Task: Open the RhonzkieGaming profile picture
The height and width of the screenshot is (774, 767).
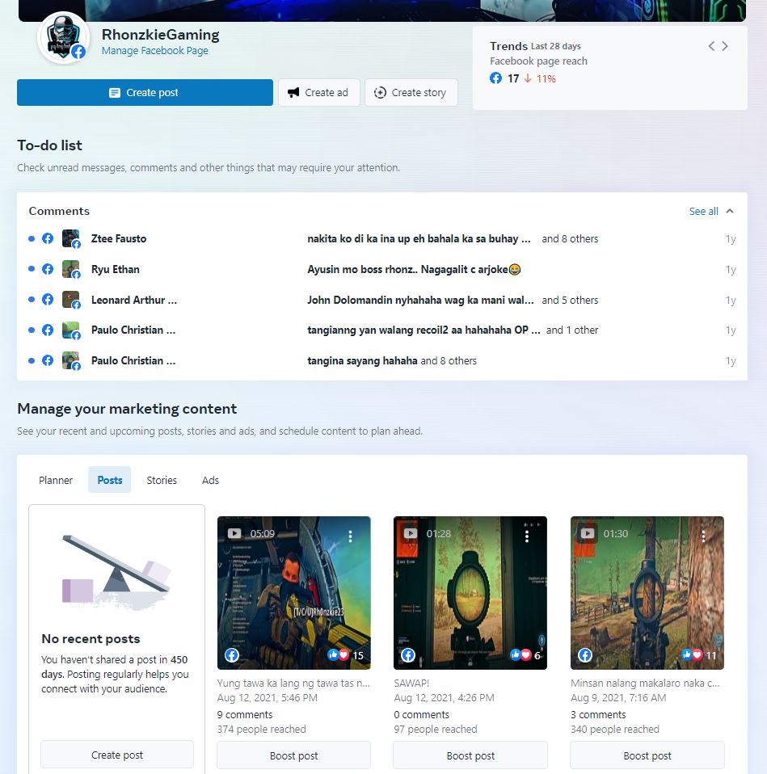Action: [x=63, y=38]
